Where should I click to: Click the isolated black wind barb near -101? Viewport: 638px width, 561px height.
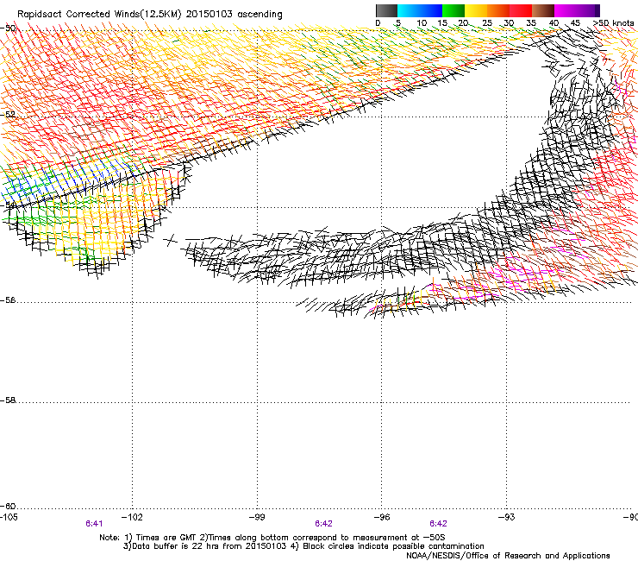[171, 241]
